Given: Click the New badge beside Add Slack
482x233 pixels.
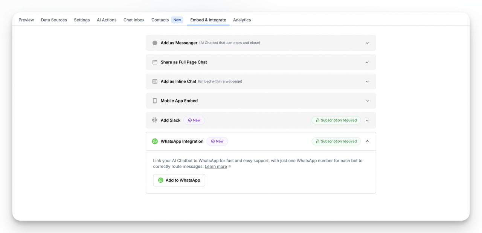Looking at the screenshot, I should [194, 120].
